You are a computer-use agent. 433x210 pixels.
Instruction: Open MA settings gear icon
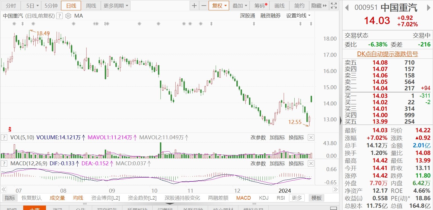click(x=68, y=16)
